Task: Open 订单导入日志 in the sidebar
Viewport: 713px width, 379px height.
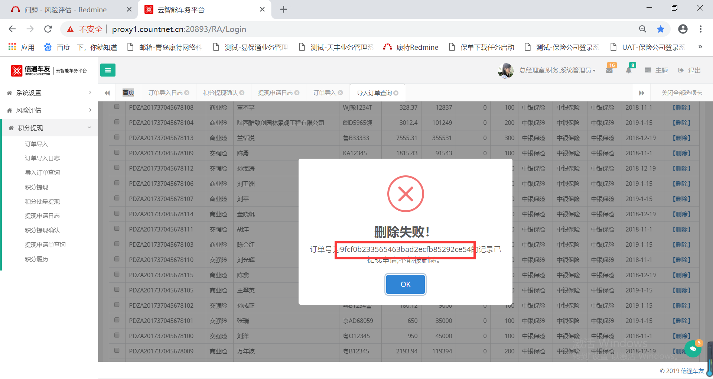Action: pos(42,158)
